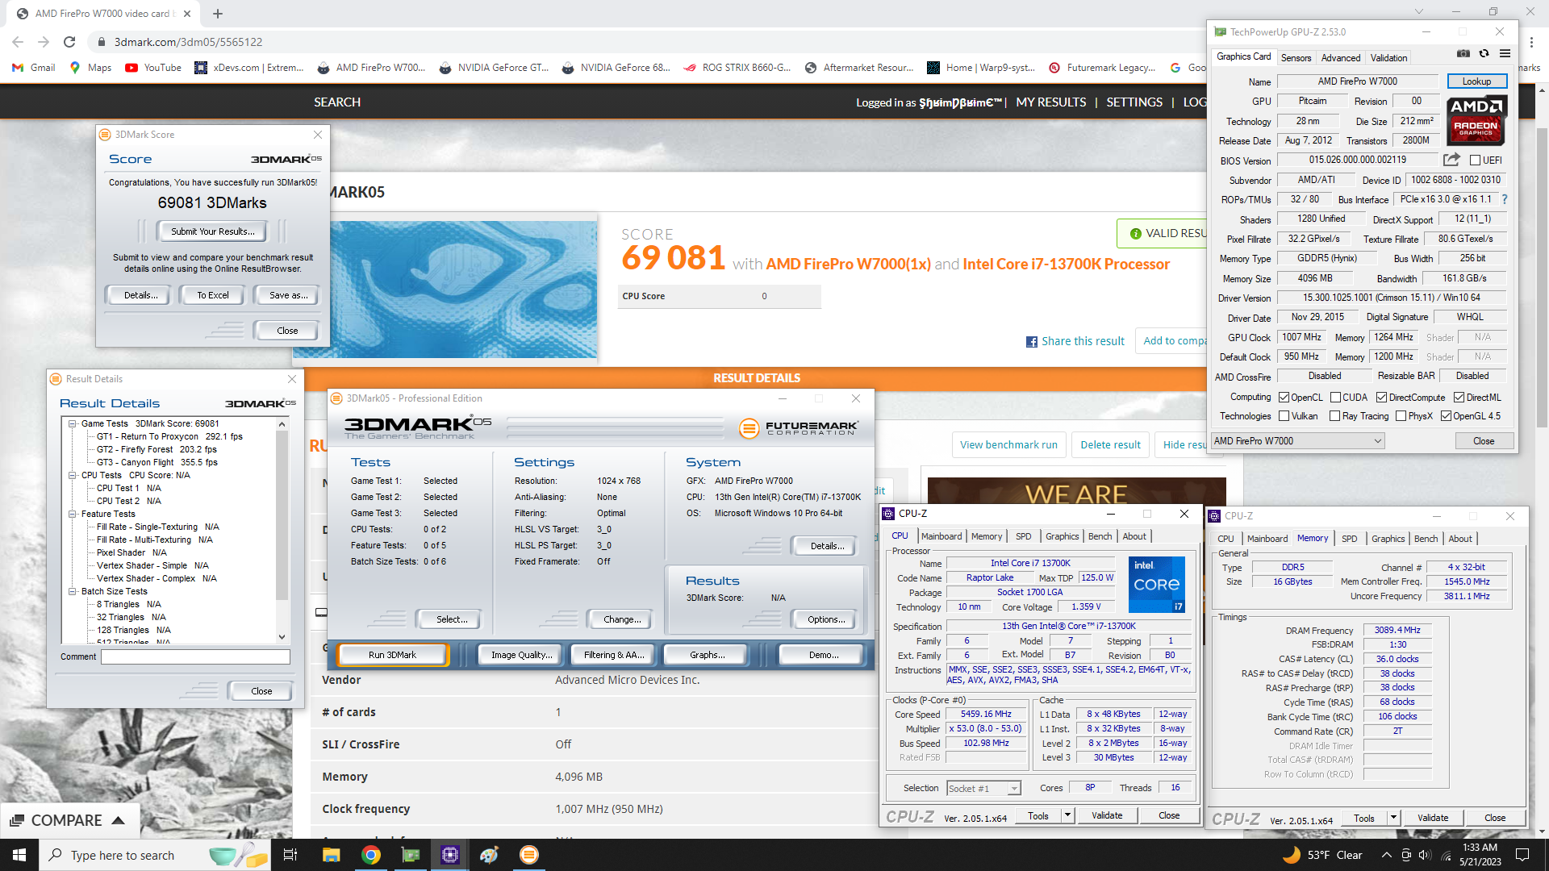The width and height of the screenshot is (1549, 871).
Task: Toggle the Ray Tracing checkbox
Action: 1334,416
